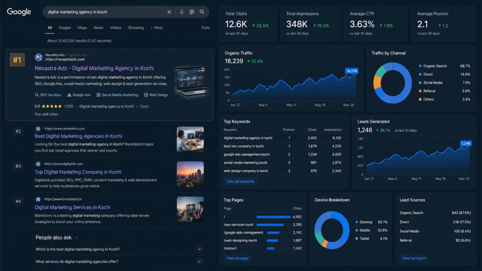Click the #1 rank badge
The height and width of the screenshot is (271, 482).
click(17, 60)
